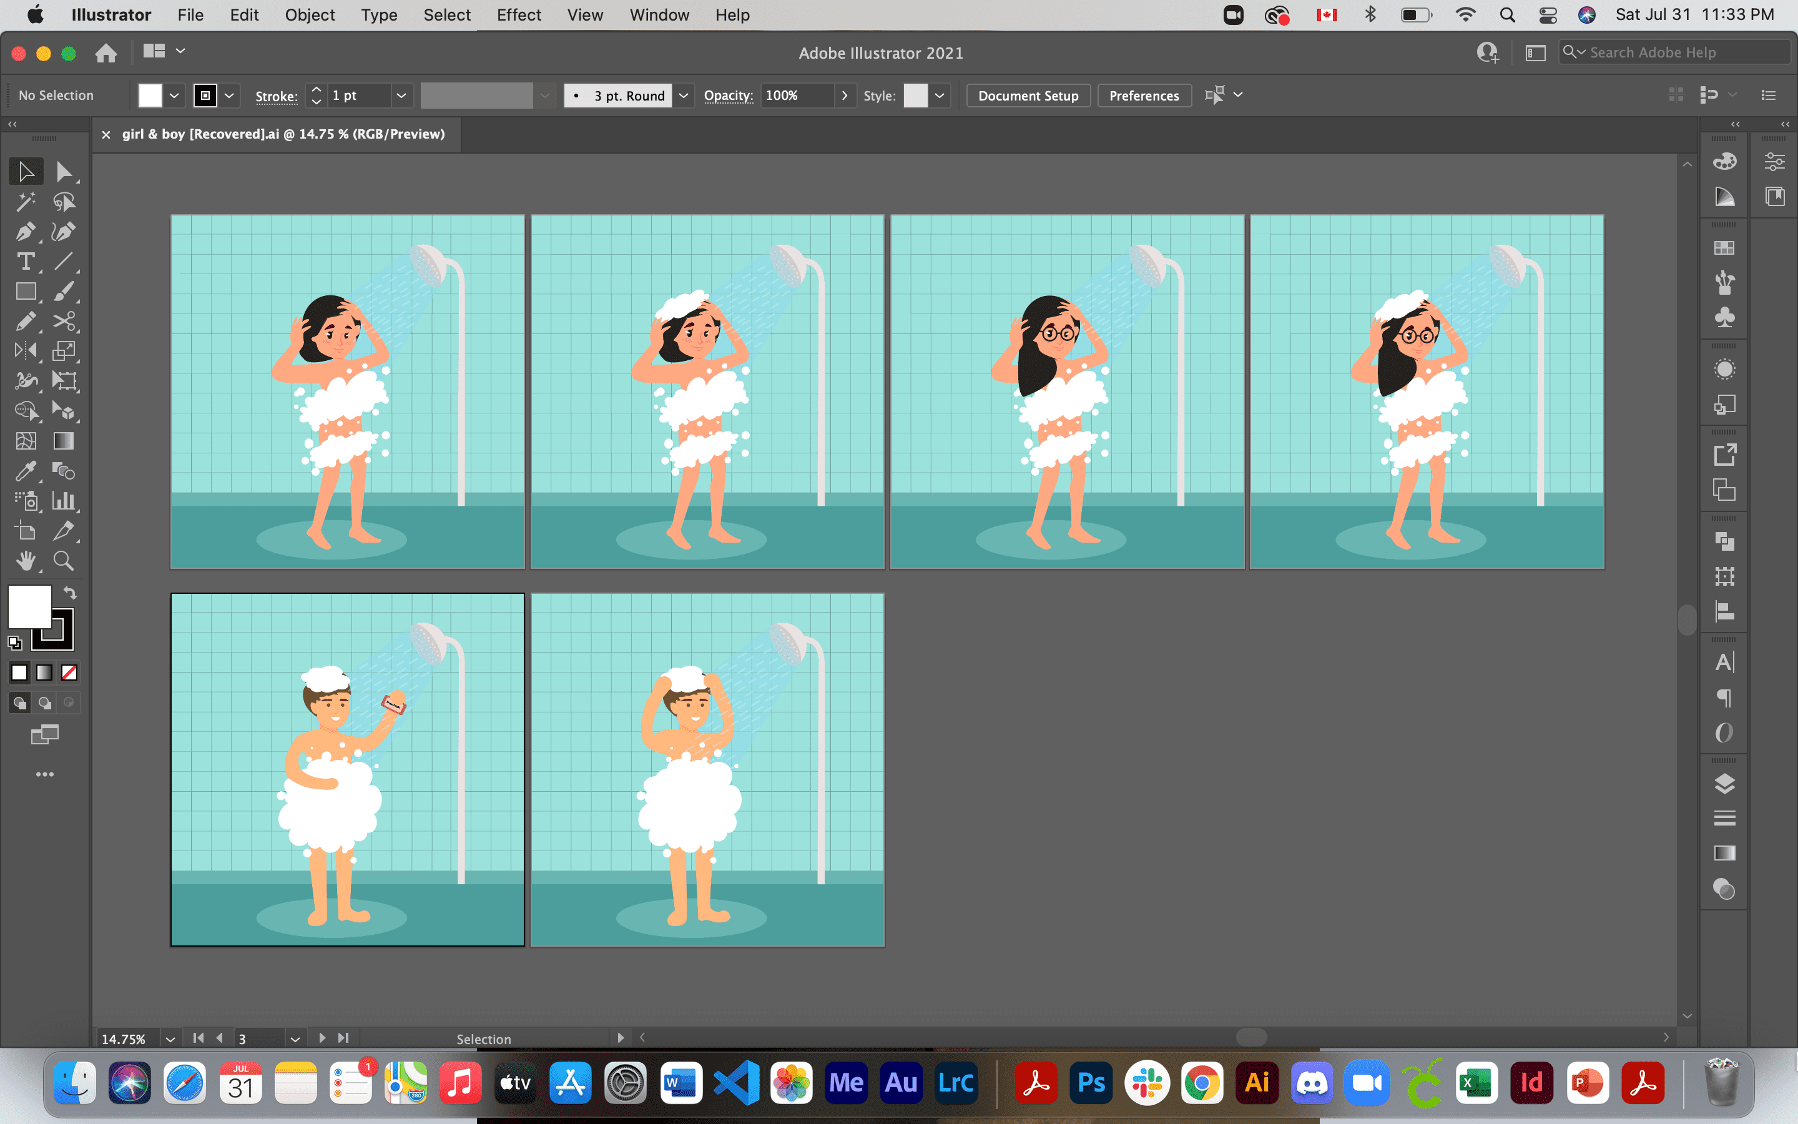Viewport: 1798px width, 1124px height.
Task: Switch to Draw Behind mode
Action: tap(44, 702)
